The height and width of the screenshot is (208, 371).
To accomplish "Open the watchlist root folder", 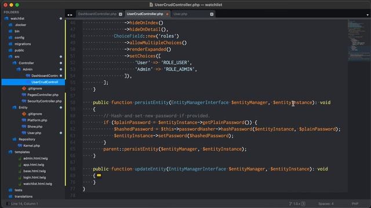I will (x=17, y=18).
